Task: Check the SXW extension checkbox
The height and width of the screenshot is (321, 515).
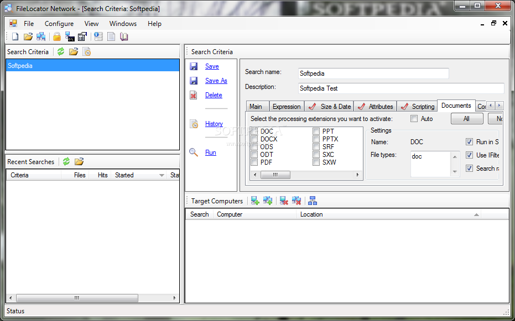Action: (x=316, y=162)
